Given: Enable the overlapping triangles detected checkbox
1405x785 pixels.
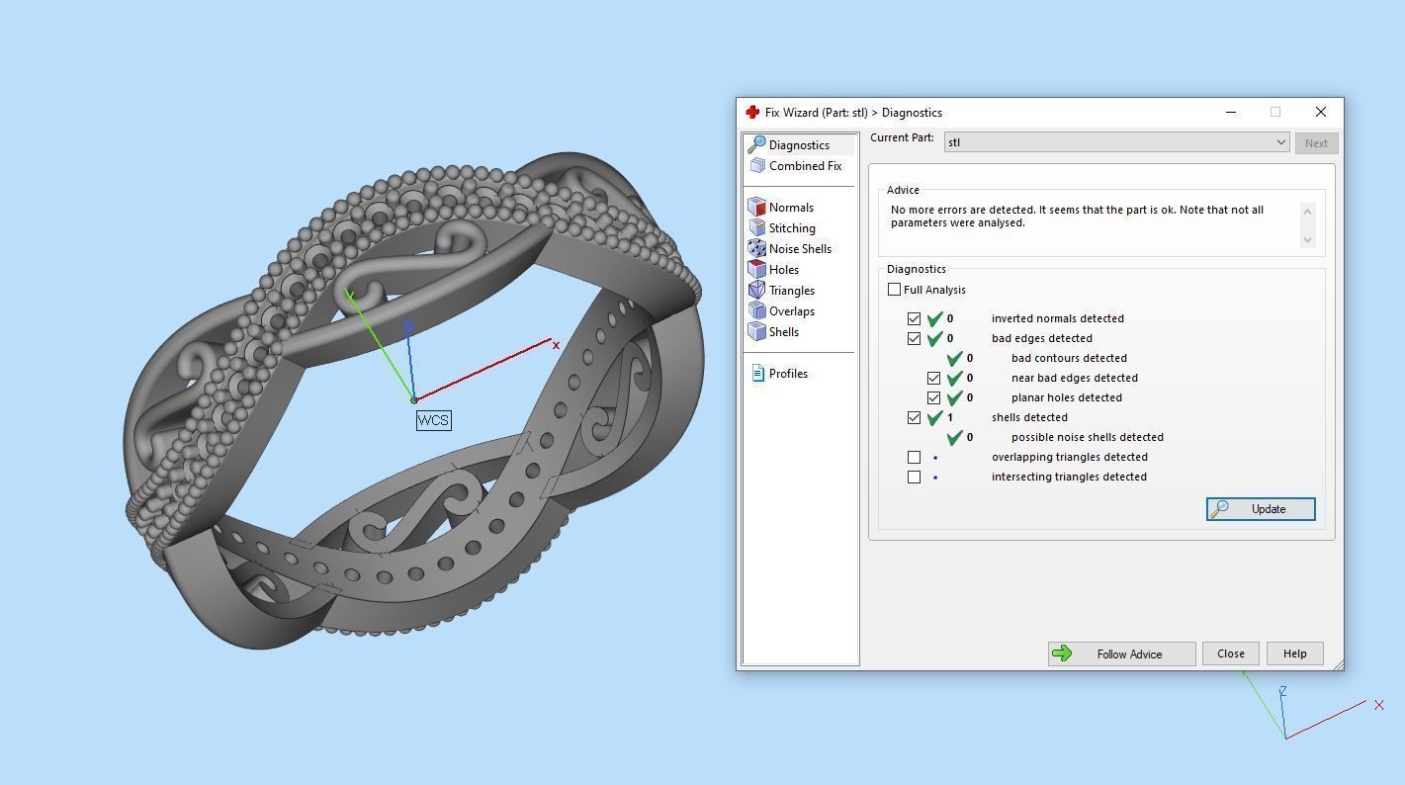Looking at the screenshot, I should point(915,458).
